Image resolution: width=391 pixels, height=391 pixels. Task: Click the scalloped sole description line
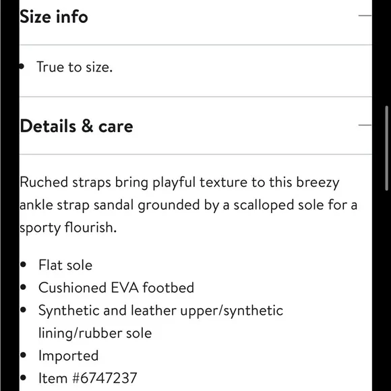click(189, 205)
